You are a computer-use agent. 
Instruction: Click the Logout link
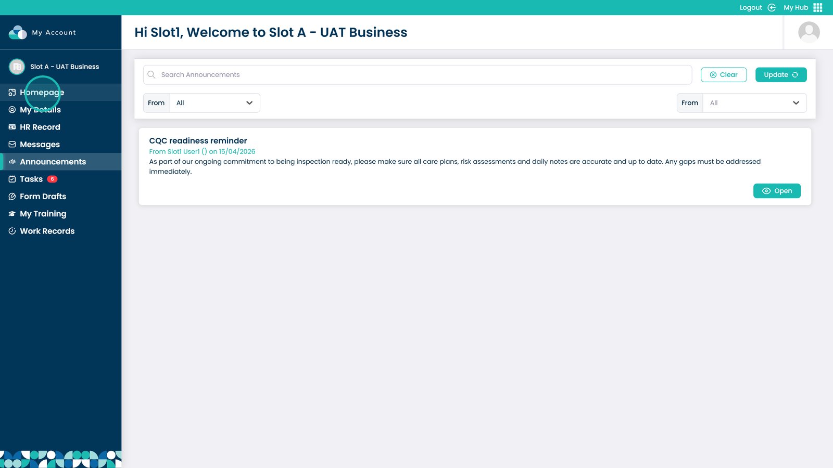[x=751, y=8]
